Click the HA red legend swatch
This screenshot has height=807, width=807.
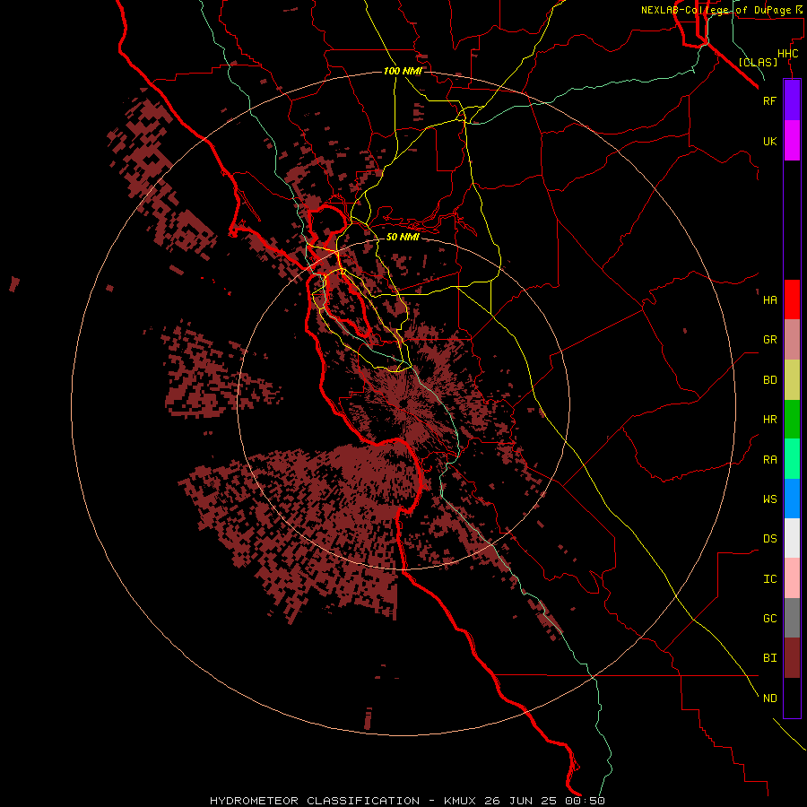tap(792, 299)
